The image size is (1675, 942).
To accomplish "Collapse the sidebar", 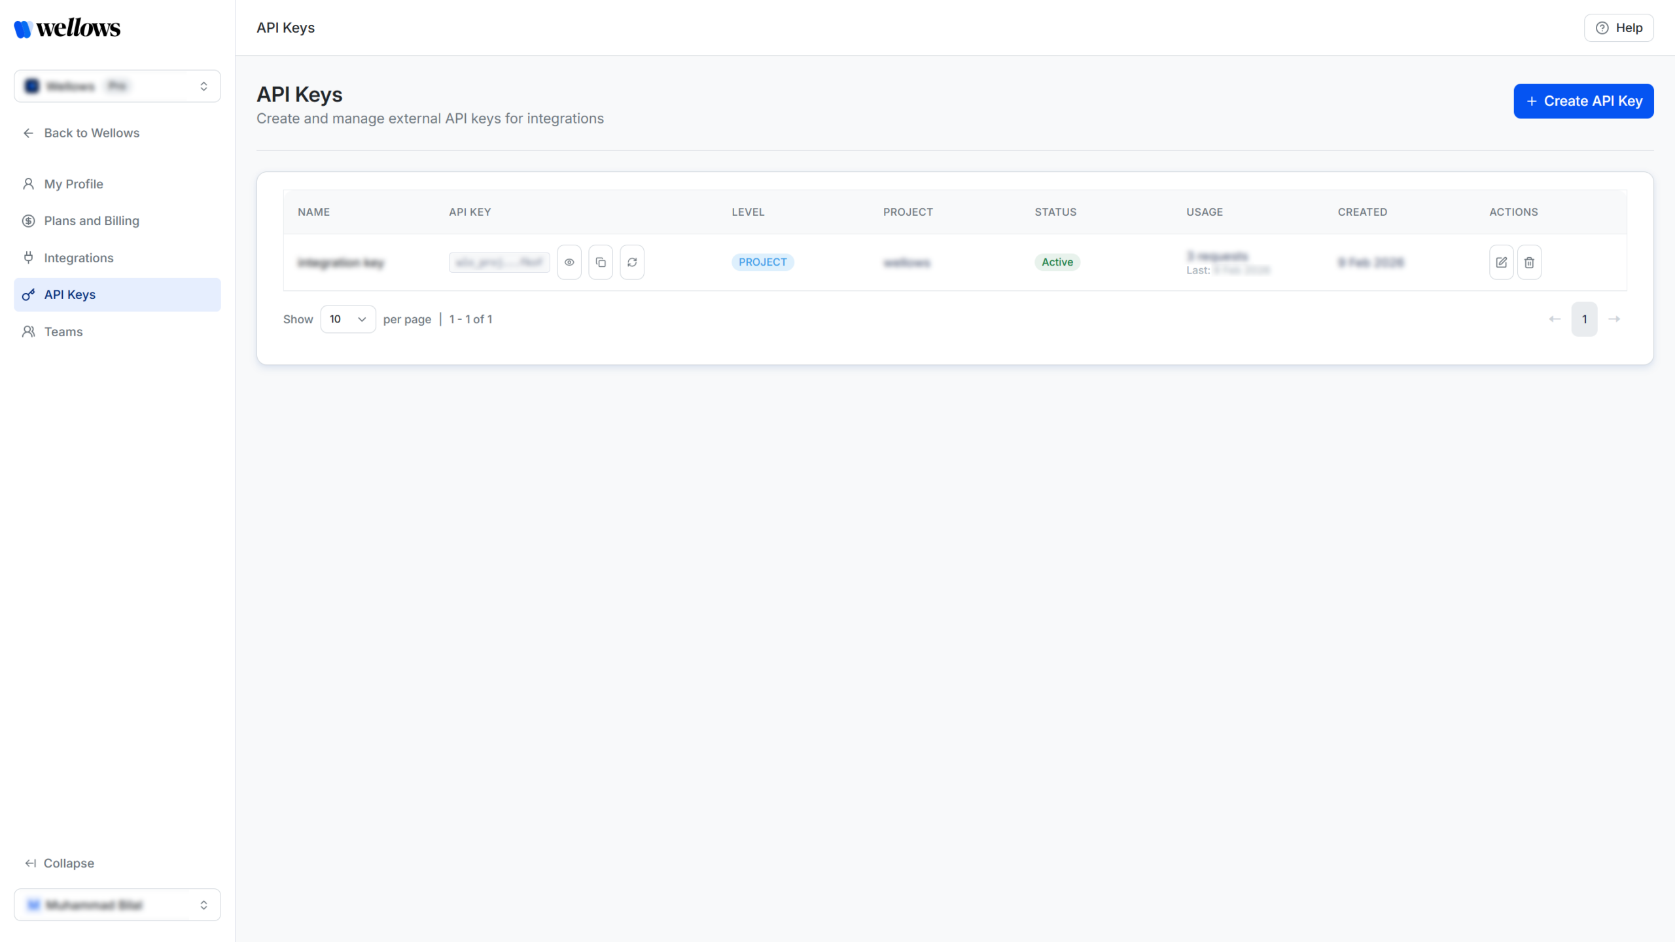I will (59, 863).
